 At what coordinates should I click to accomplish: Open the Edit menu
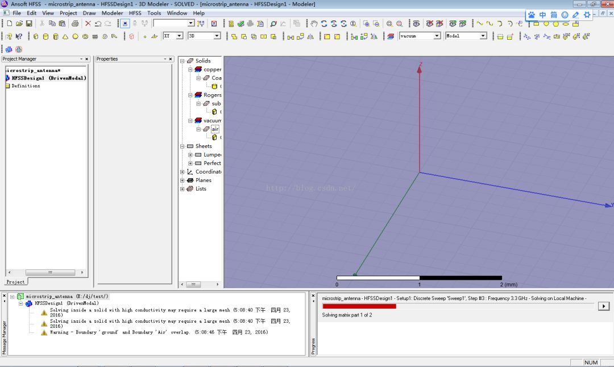pos(31,13)
